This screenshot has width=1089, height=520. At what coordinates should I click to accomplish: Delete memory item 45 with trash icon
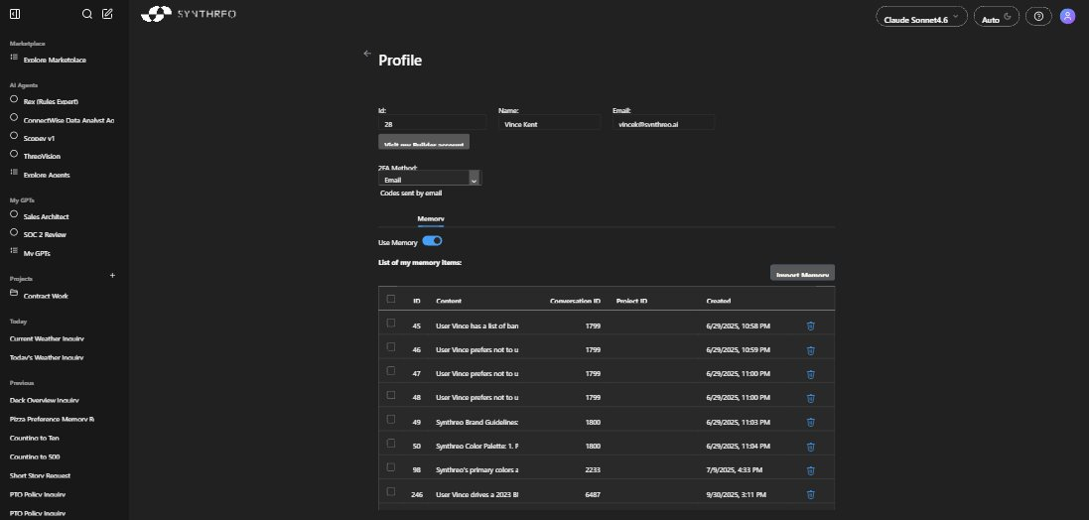click(x=810, y=325)
